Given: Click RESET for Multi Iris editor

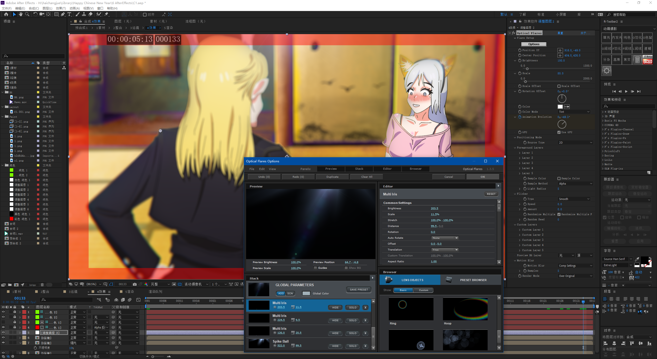Looking at the screenshot, I should 491,194.
